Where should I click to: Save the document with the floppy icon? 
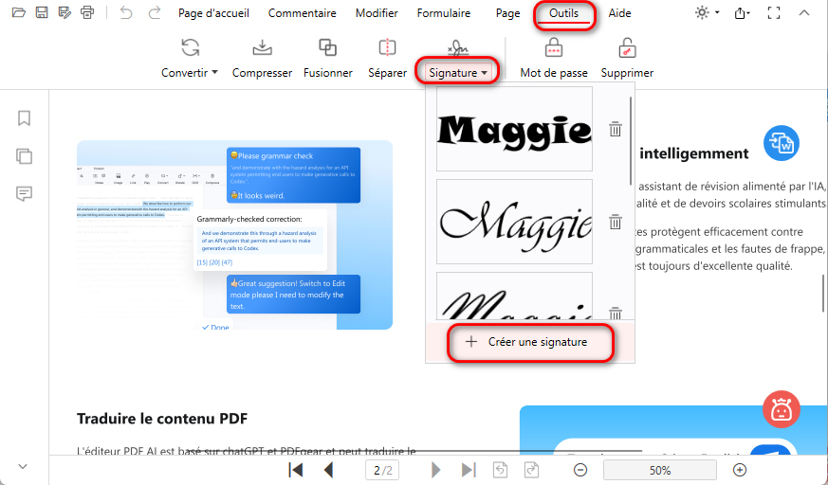pos(41,12)
